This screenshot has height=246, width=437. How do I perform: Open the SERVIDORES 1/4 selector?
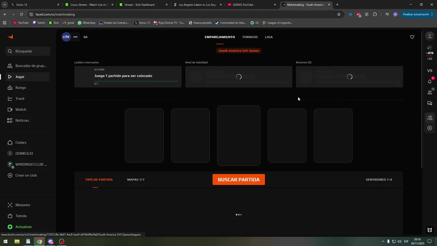[379, 179]
